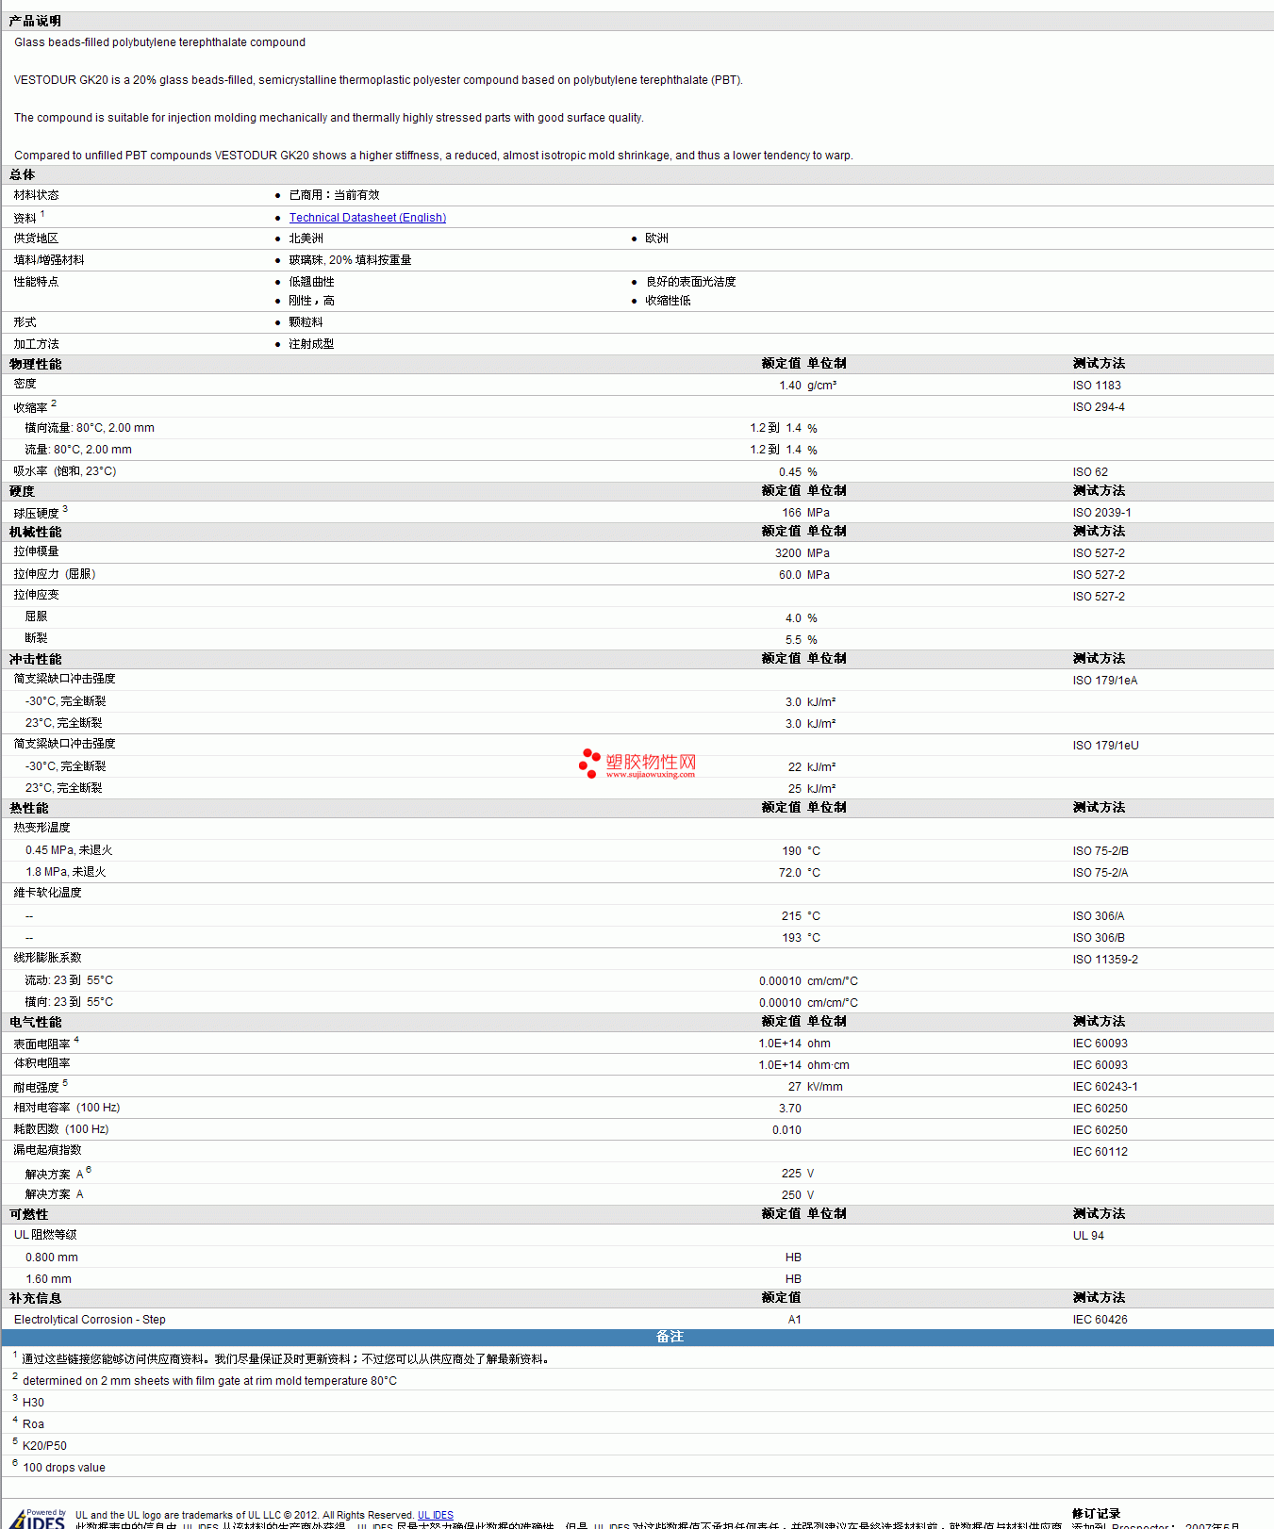The width and height of the screenshot is (1274, 1529).
Task: Select the water absorption value 0.45
Action: tap(790, 472)
